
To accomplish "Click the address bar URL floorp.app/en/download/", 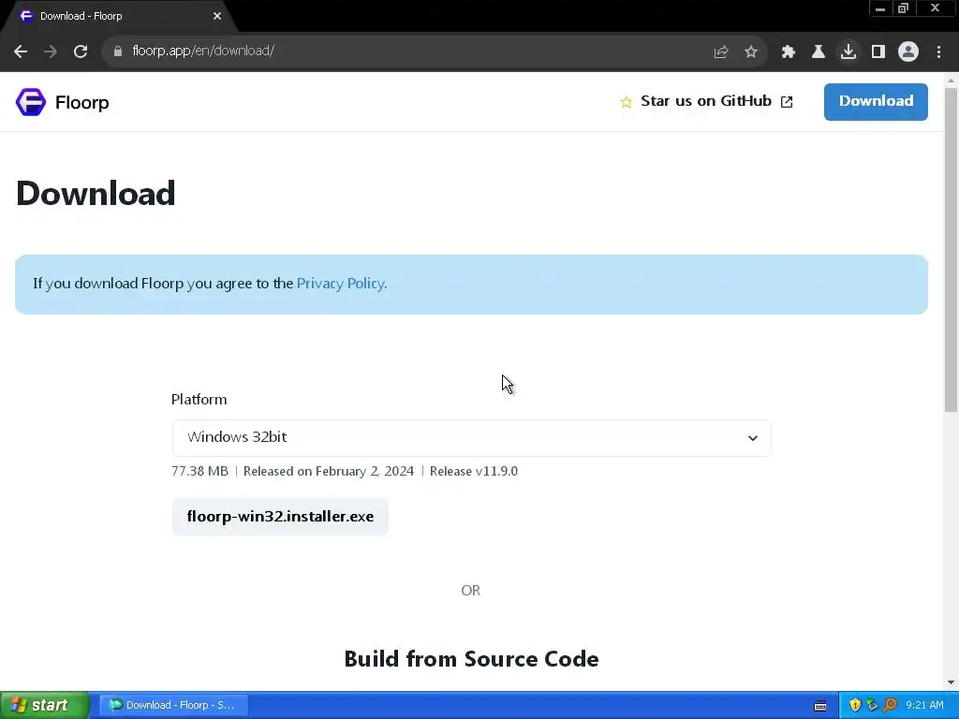I will coord(203,51).
